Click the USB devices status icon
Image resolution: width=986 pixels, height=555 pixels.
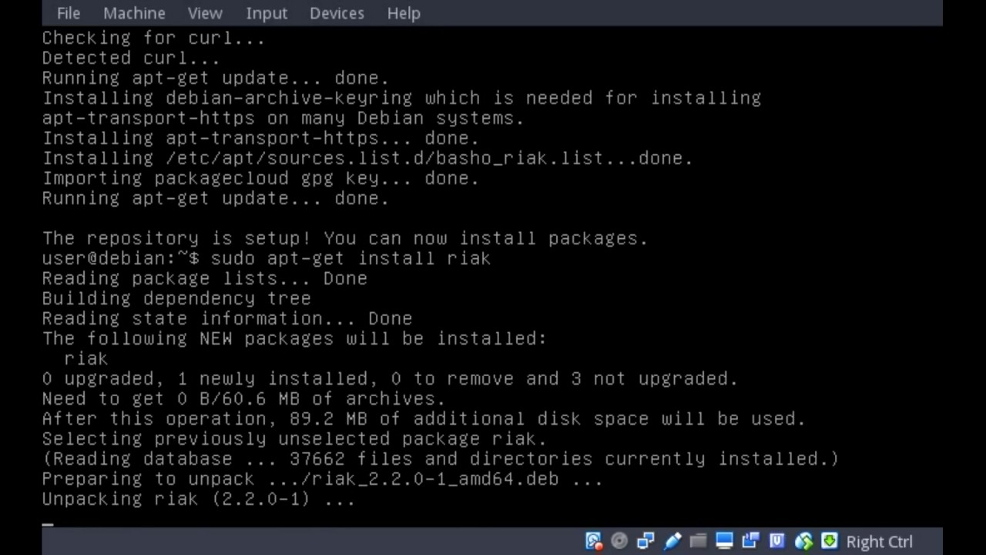[672, 541]
